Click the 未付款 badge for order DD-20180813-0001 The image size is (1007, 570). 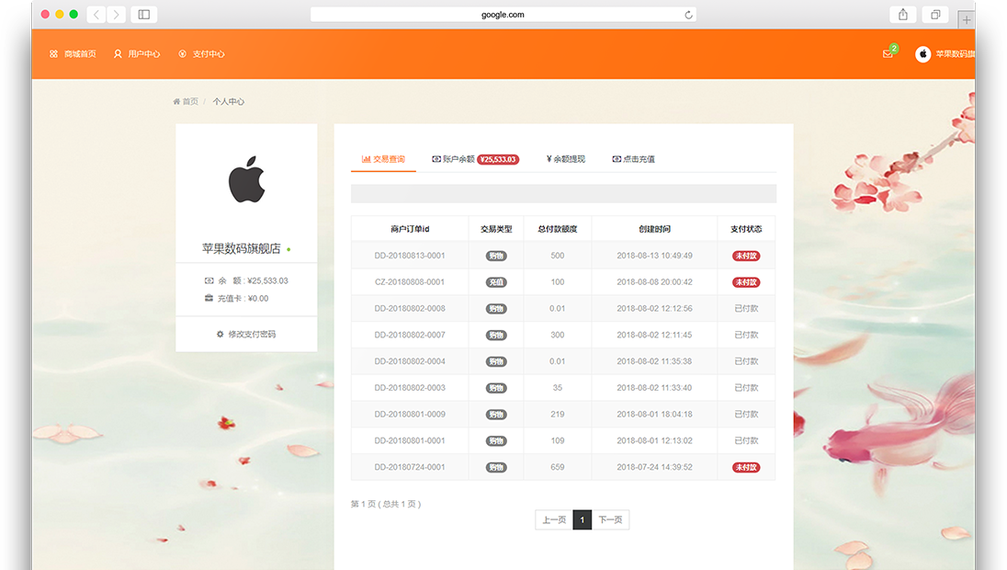click(746, 256)
